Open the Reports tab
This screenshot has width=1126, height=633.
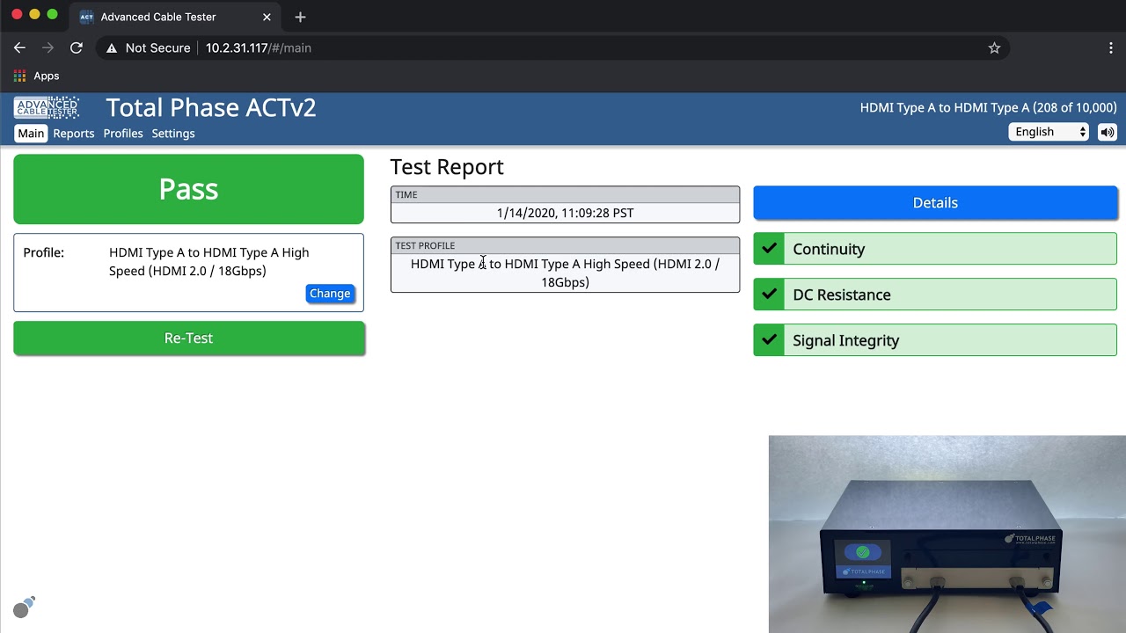point(74,134)
